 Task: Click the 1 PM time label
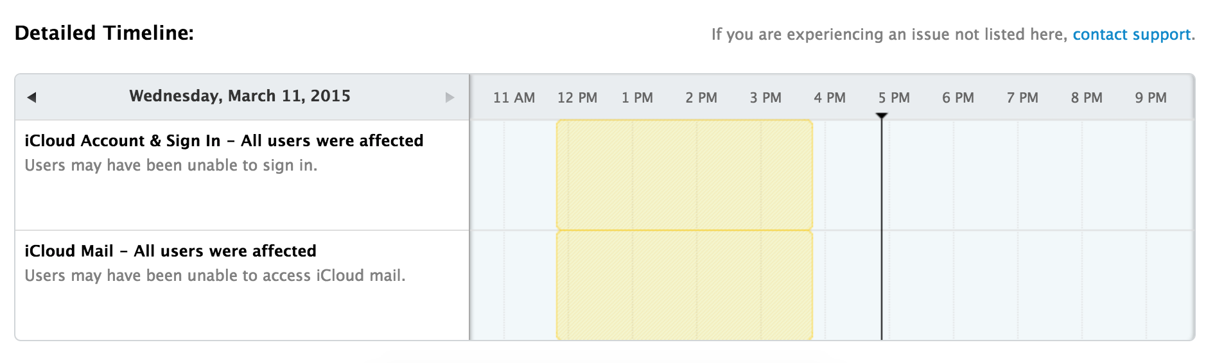click(637, 98)
